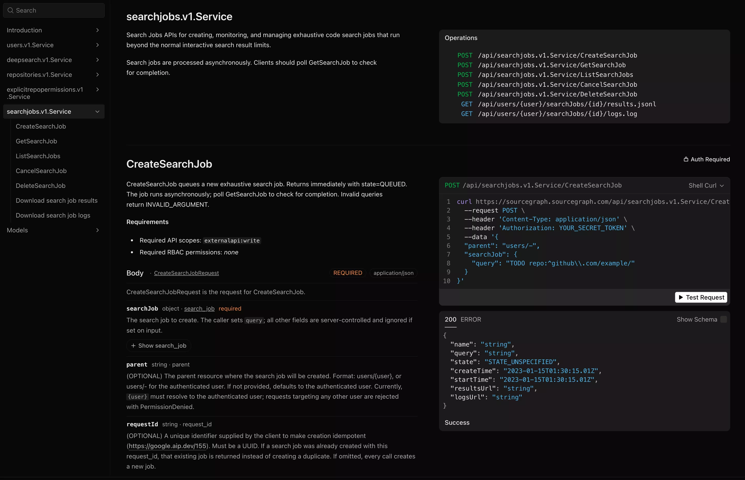Open the Shell Curl language dropdown

coord(706,185)
